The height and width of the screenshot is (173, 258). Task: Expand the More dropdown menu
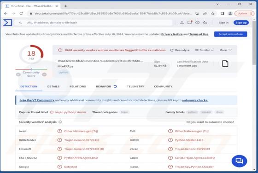[x=225, y=50]
